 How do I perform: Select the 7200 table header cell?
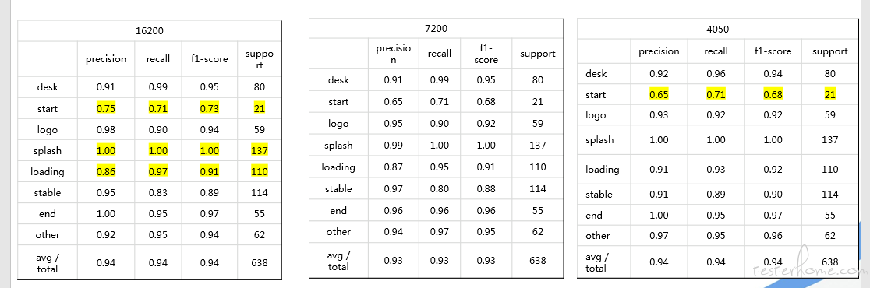click(x=436, y=28)
